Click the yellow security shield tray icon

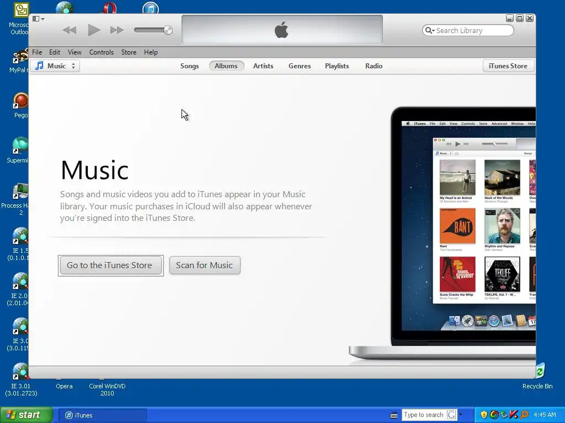484,415
